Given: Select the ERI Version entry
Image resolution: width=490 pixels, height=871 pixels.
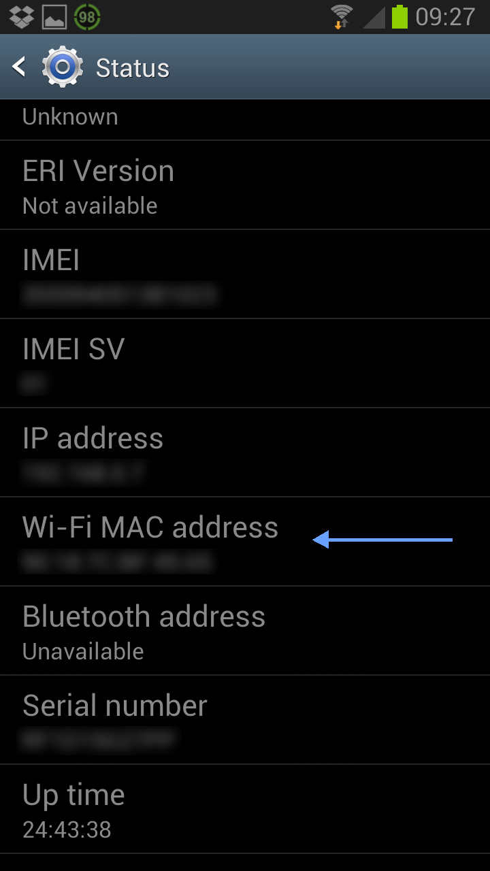Looking at the screenshot, I should [x=245, y=186].
